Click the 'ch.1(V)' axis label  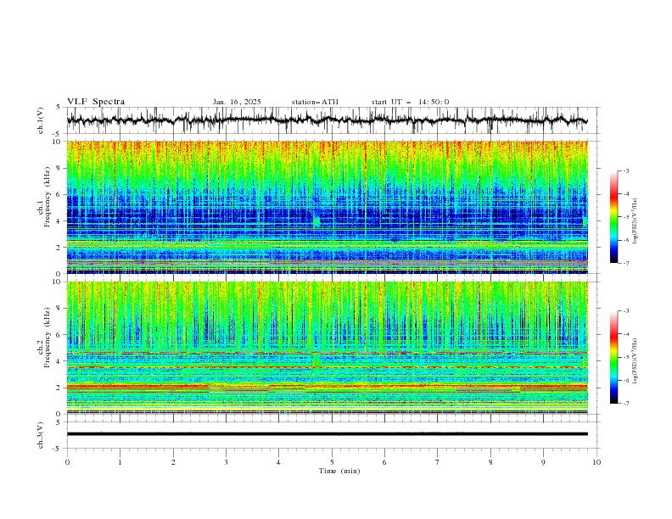pos(41,120)
